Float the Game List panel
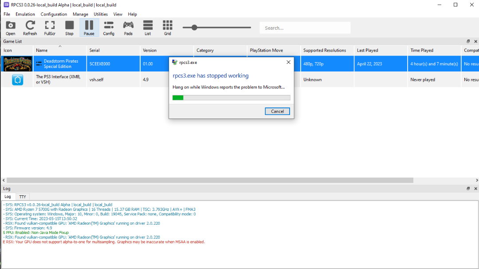Image resolution: width=479 pixels, height=269 pixels. tap(468, 41)
